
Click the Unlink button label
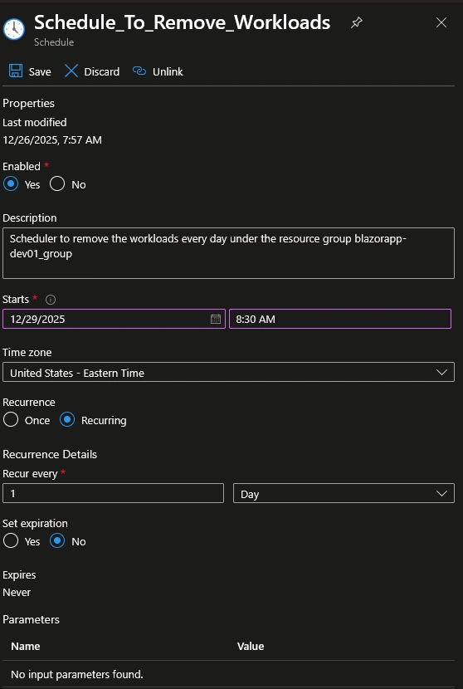[168, 71]
